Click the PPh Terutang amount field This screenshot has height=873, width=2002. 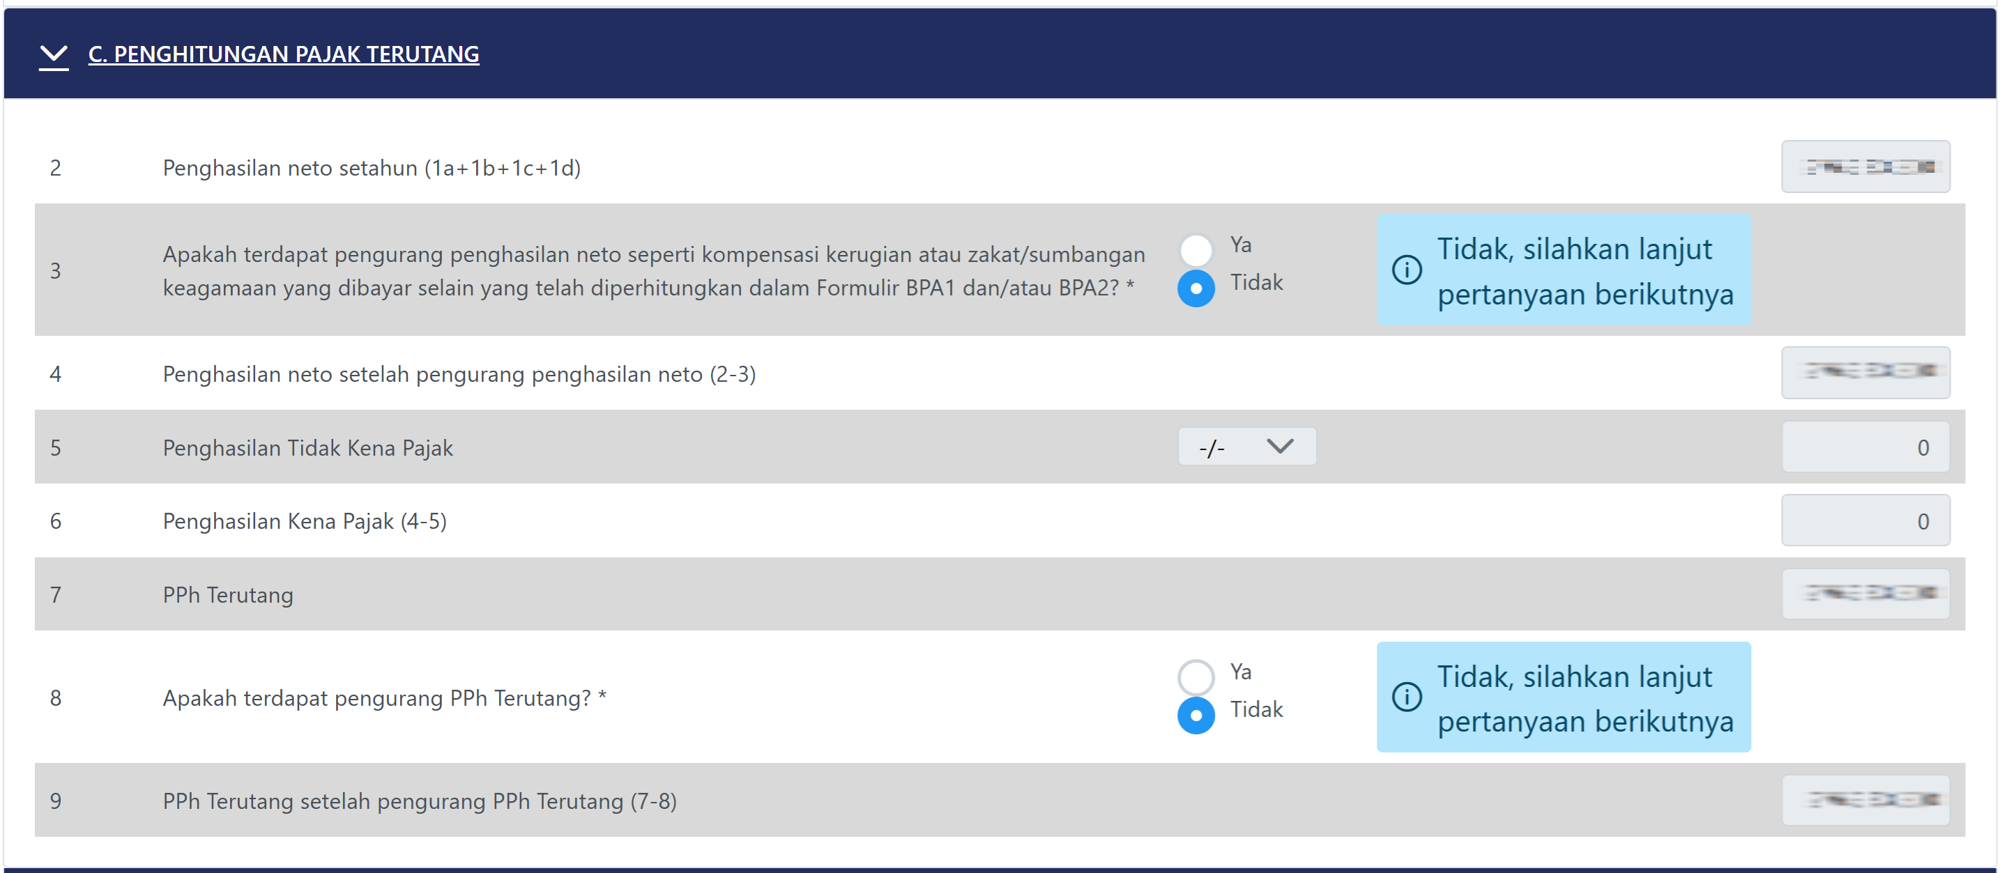(x=1865, y=594)
